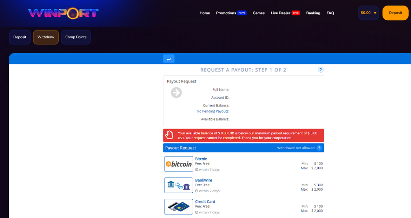Click the No Pending Payouts link
Image resolution: width=411 pixels, height=218 pixels.
[x=213, y=111]
